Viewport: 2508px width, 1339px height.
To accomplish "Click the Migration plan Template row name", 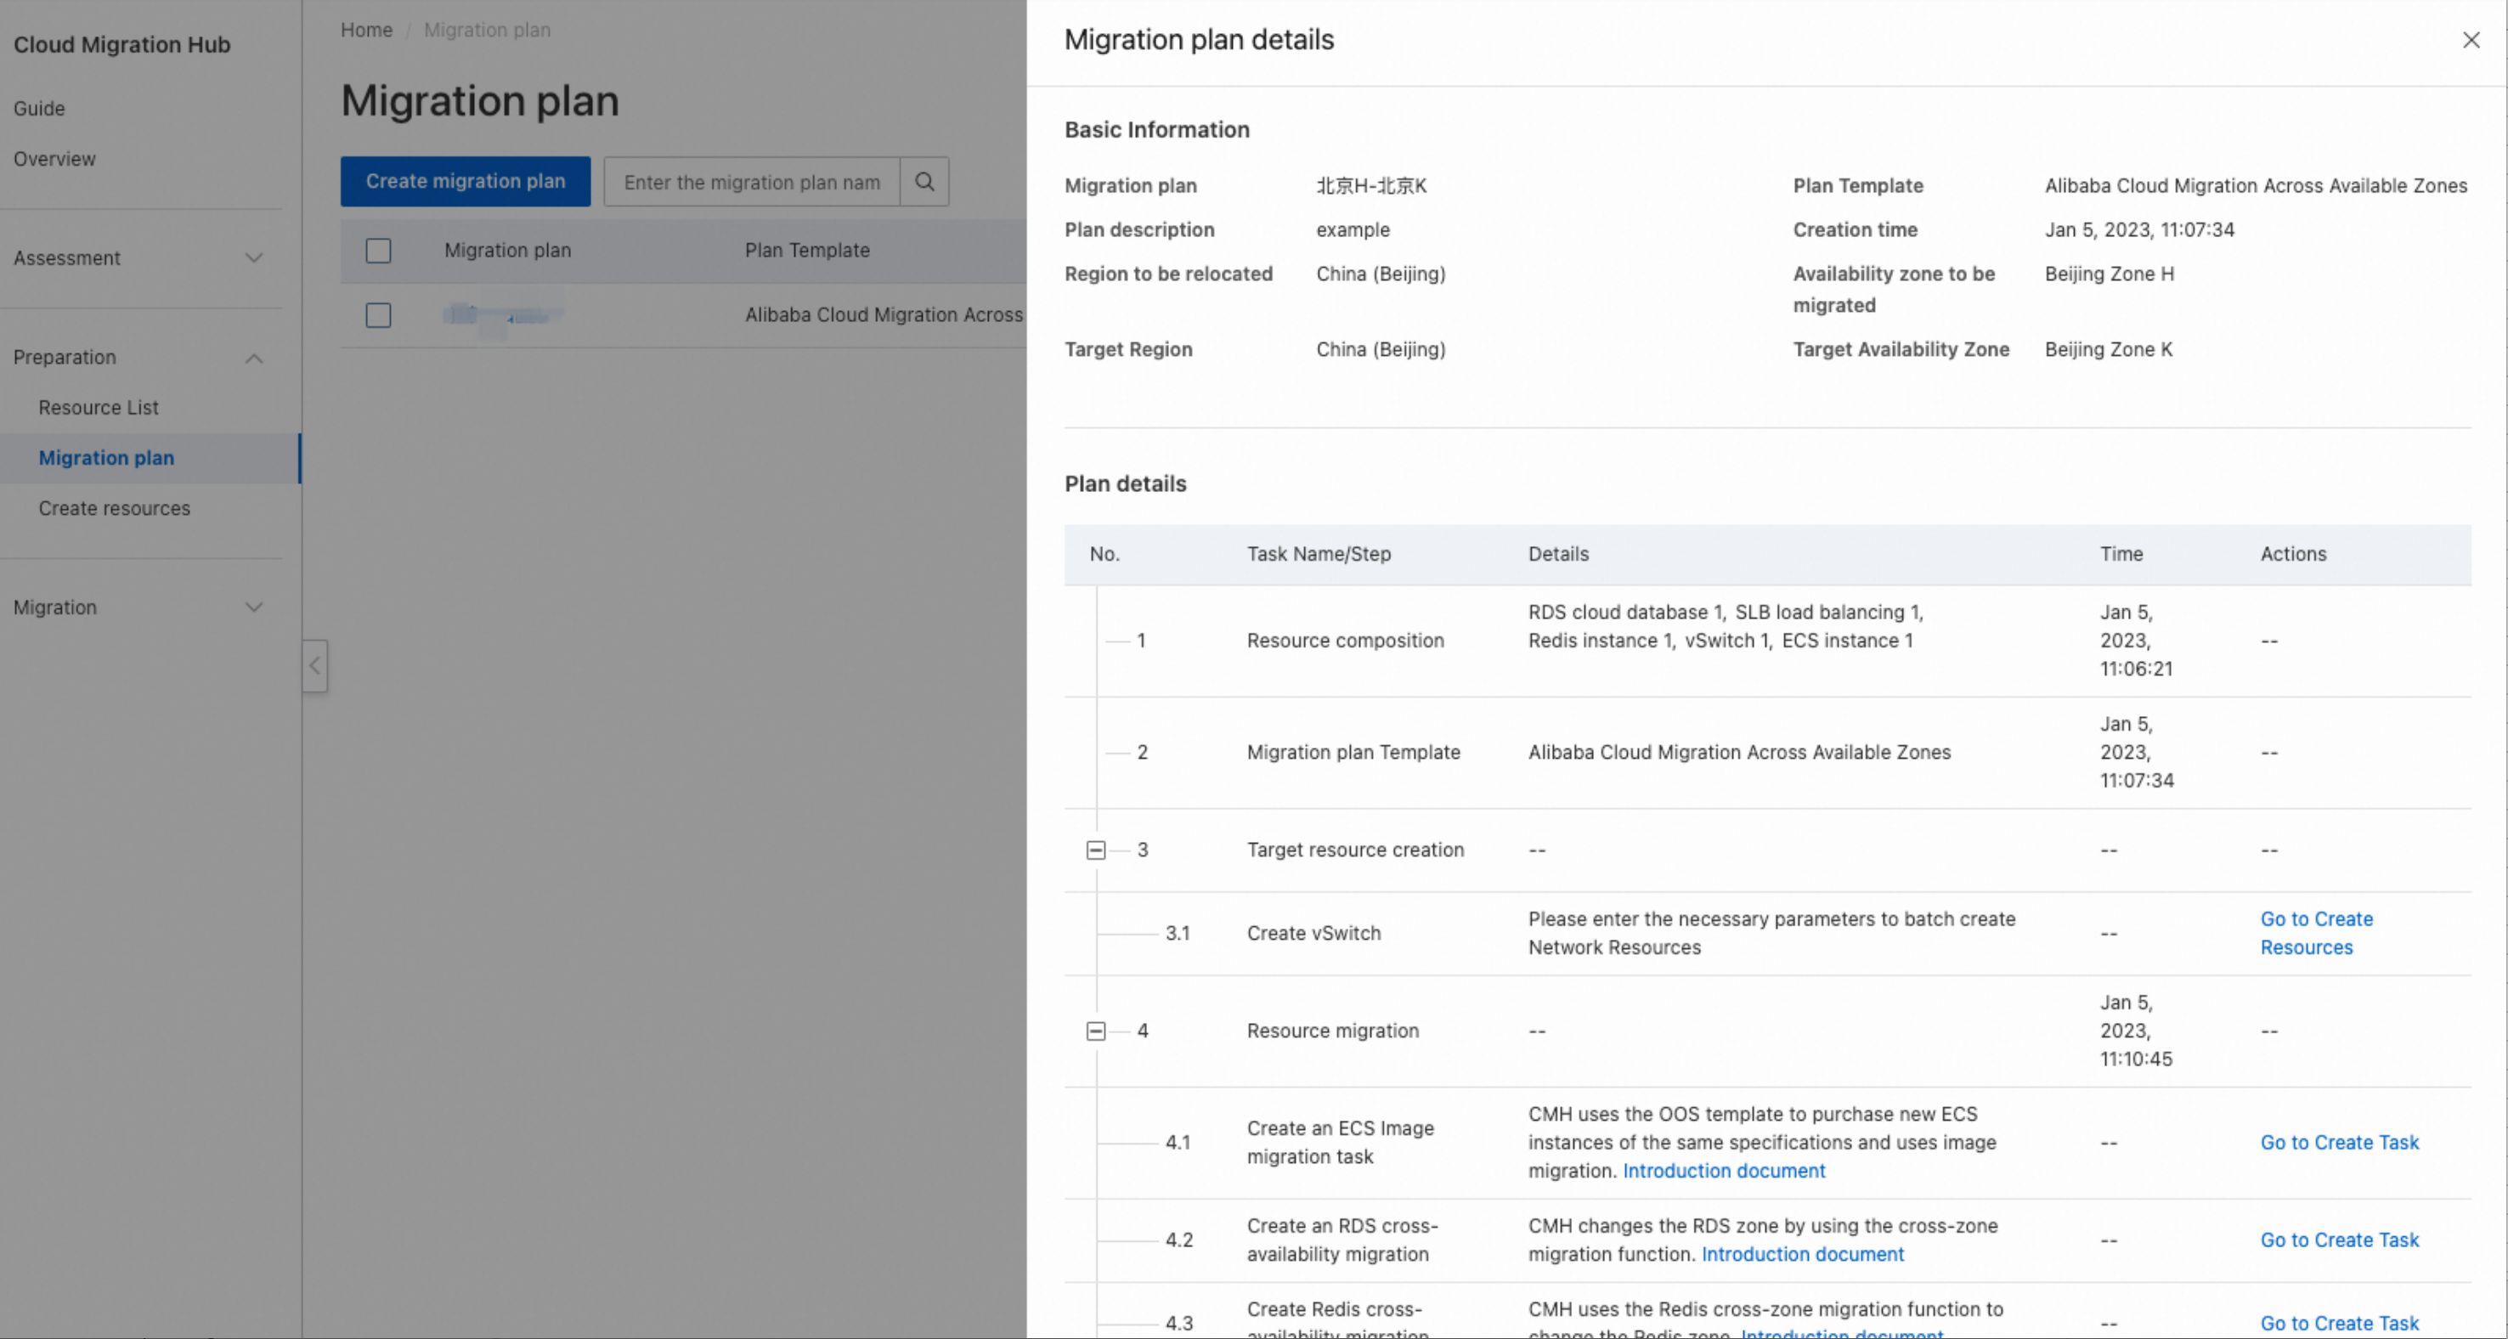I will point(1353,753).
